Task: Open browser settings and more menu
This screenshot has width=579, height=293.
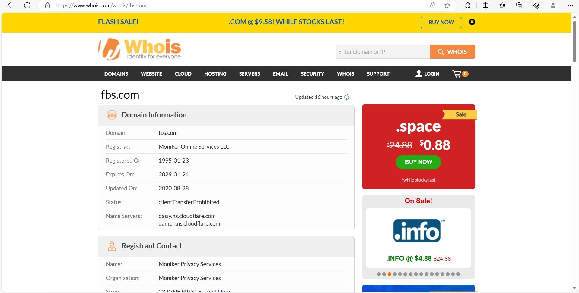Action: point(570,5)
